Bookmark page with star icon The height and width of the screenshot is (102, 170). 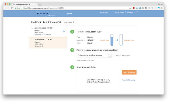[x=130, y=8]
